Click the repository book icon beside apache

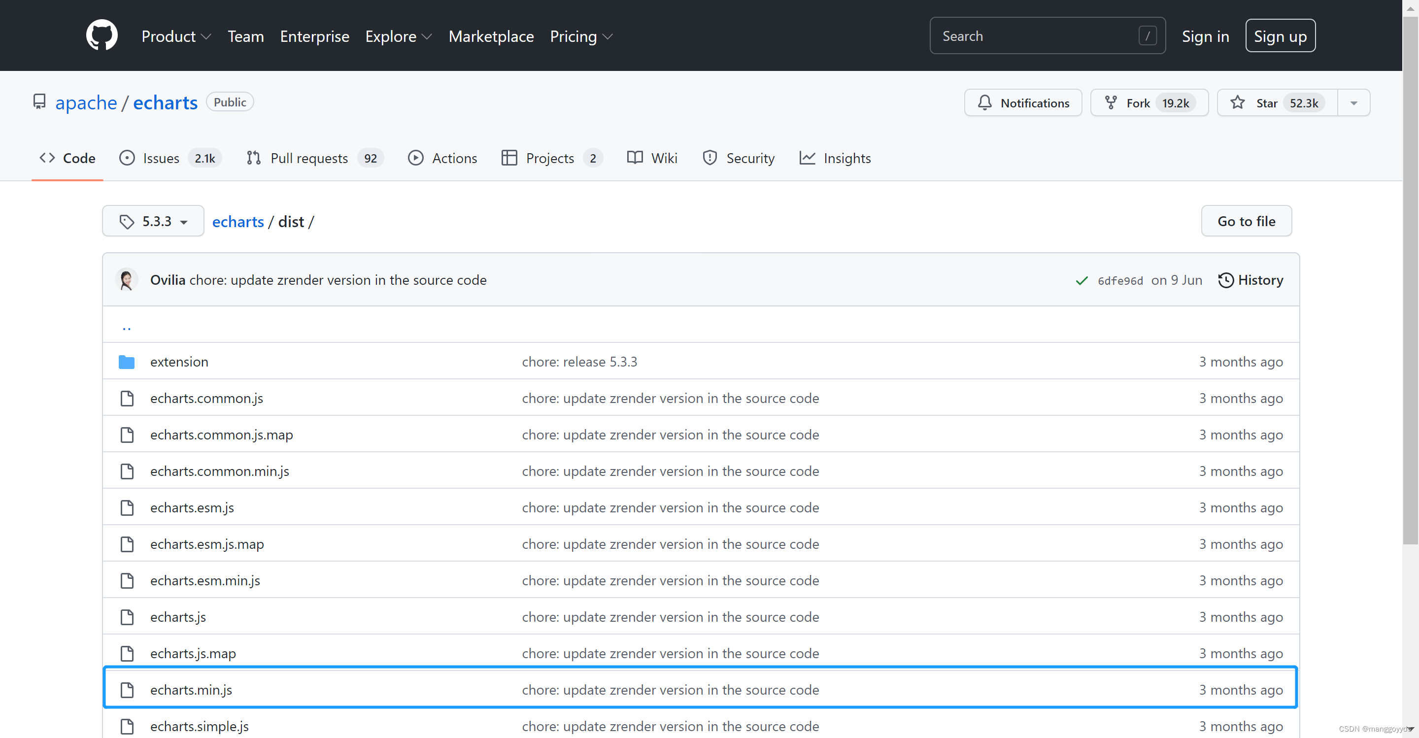39,102
